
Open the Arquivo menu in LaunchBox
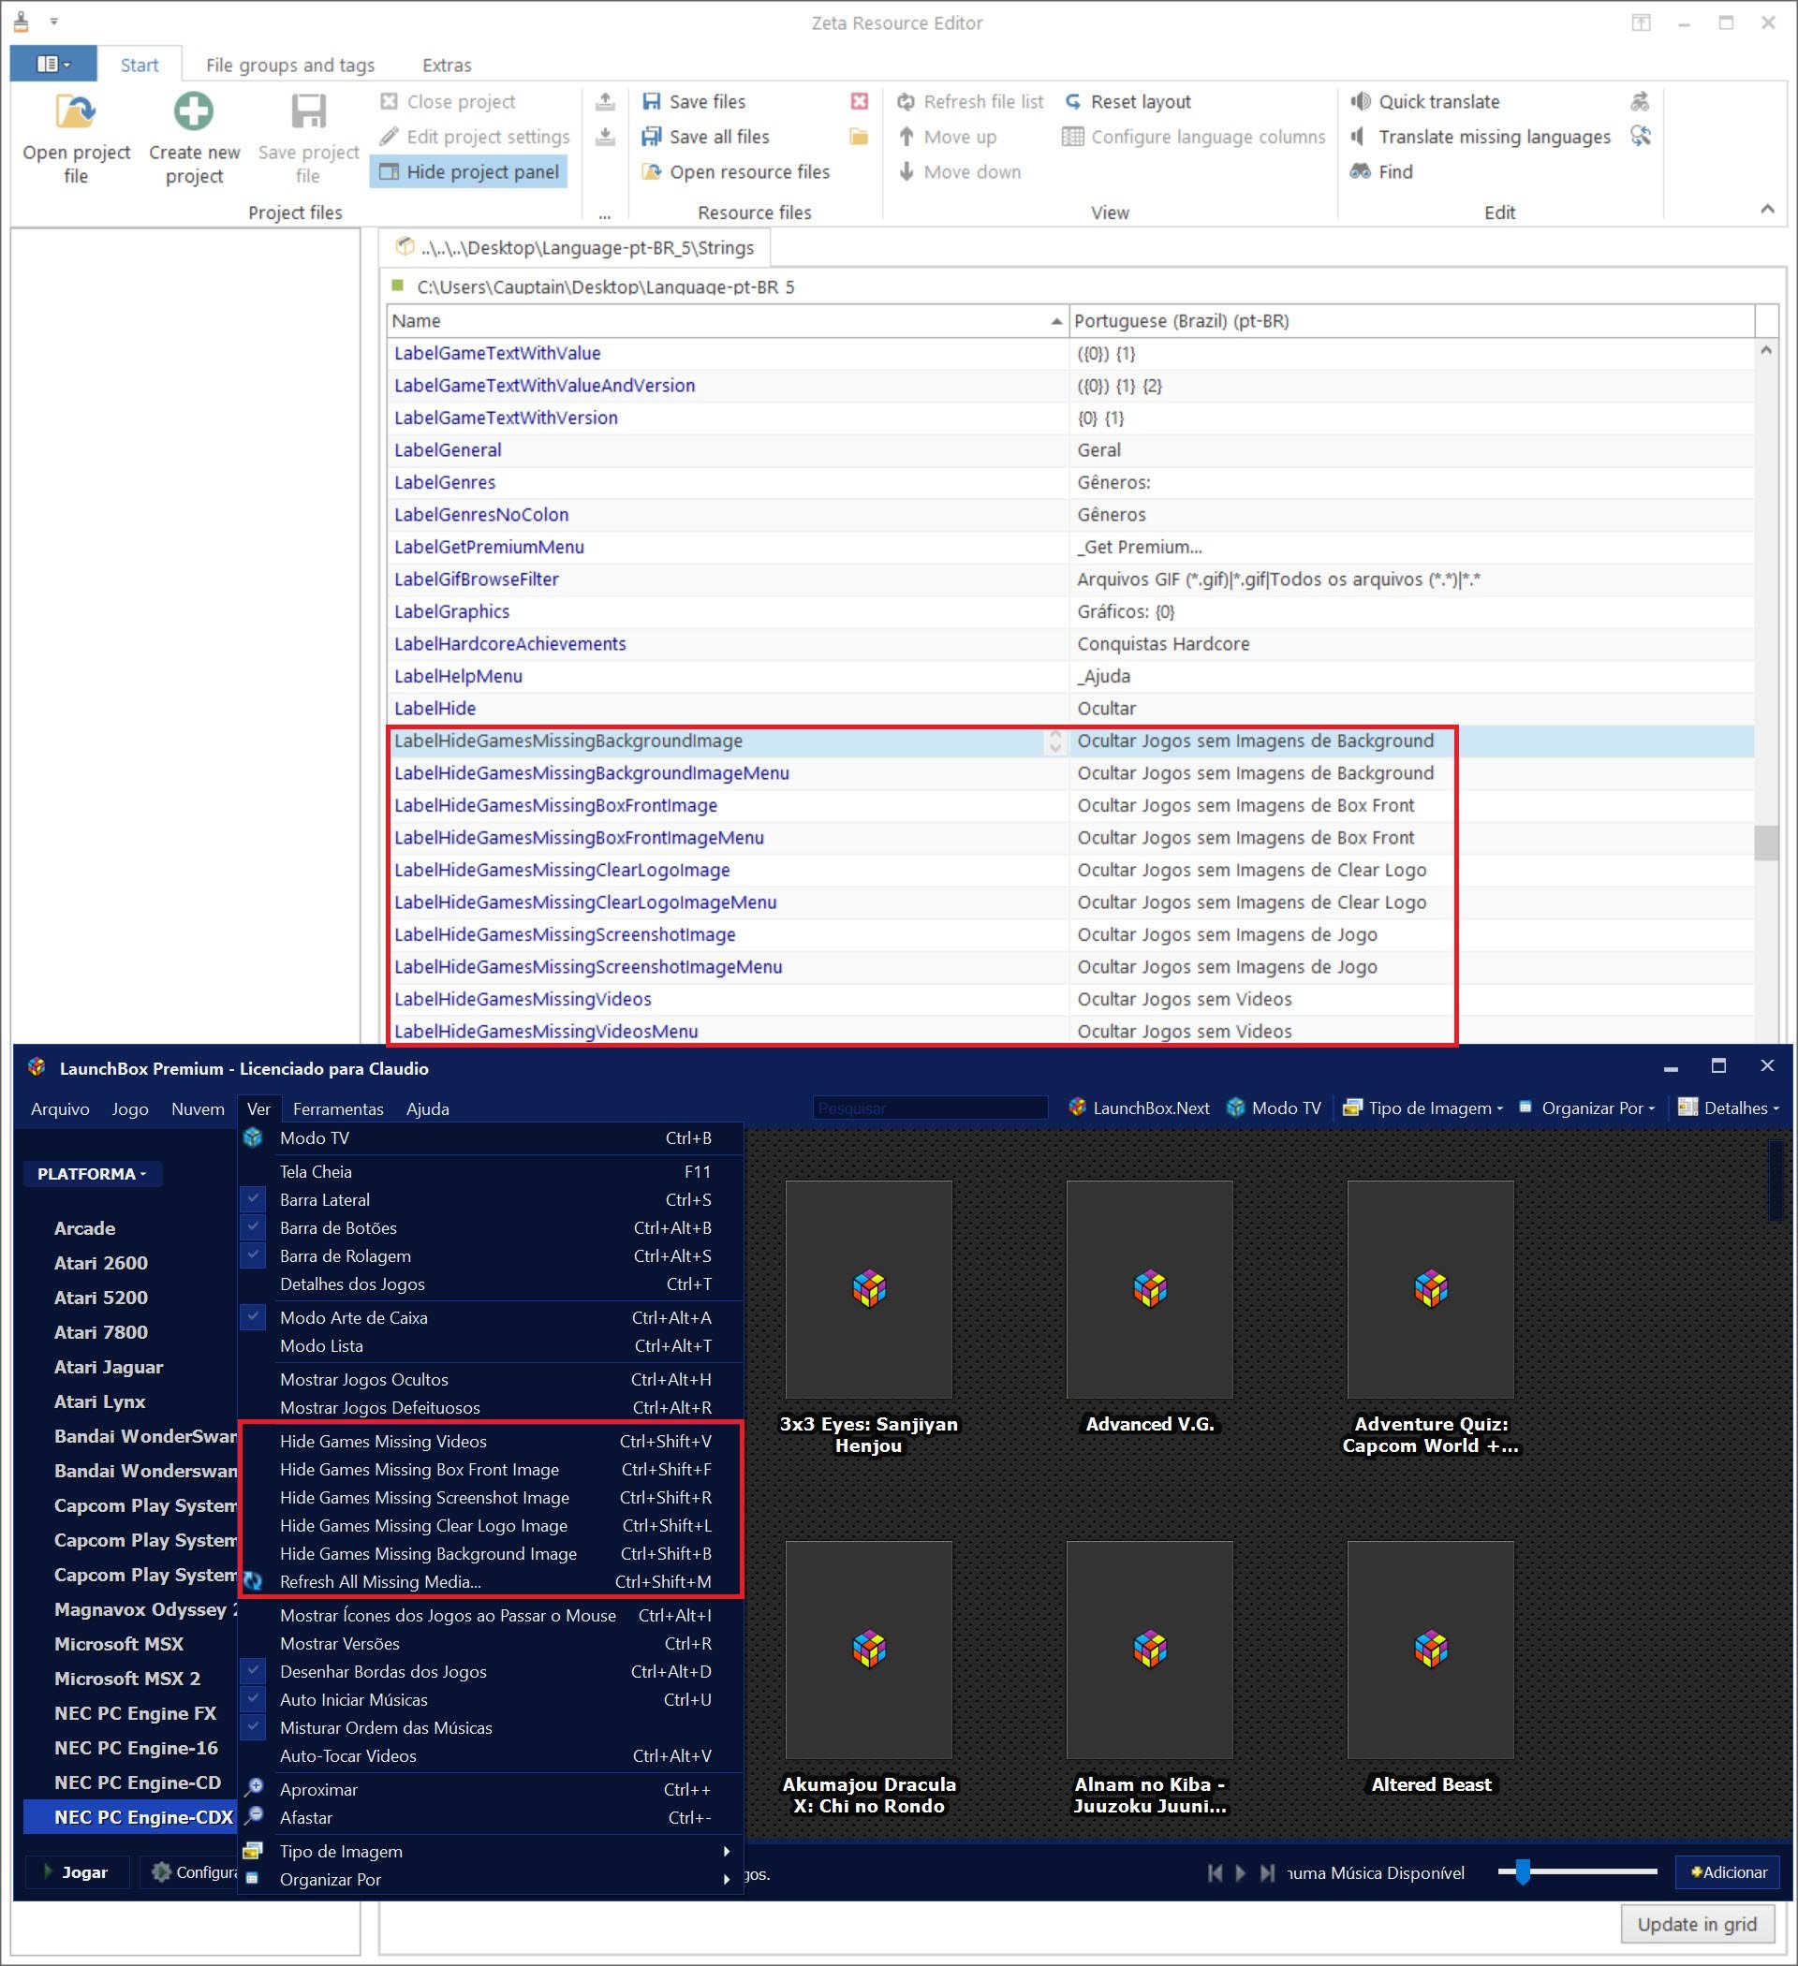[x=61, y=1108]
